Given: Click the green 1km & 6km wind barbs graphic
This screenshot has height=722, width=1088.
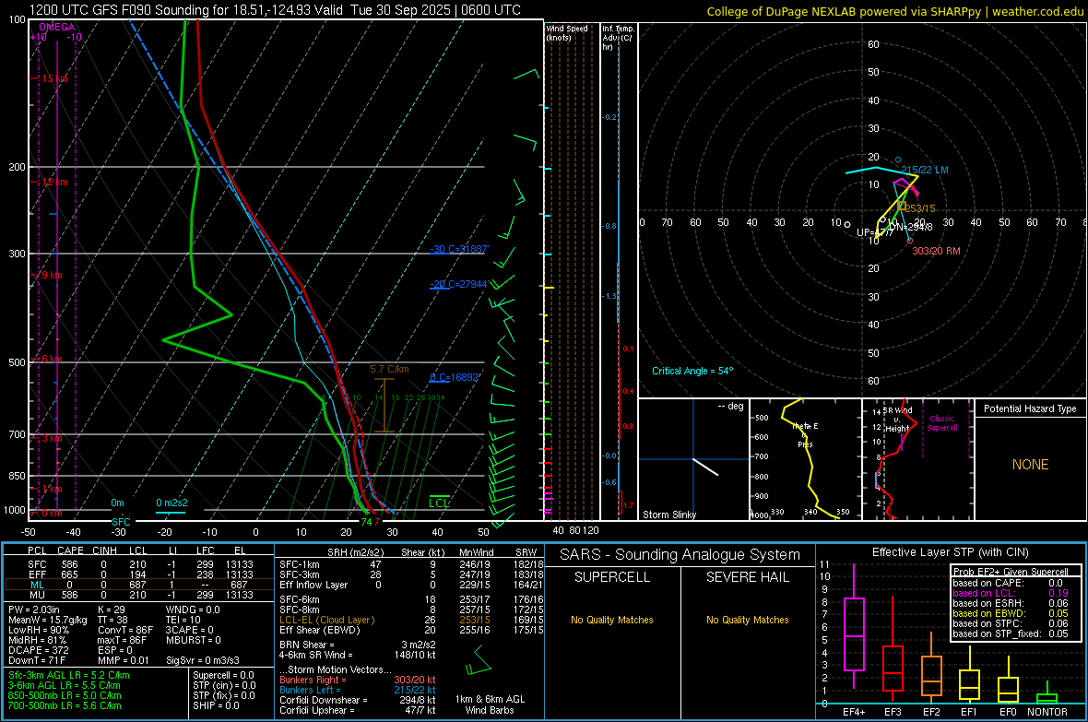Looking at the screenshot, I should (479, 661).
